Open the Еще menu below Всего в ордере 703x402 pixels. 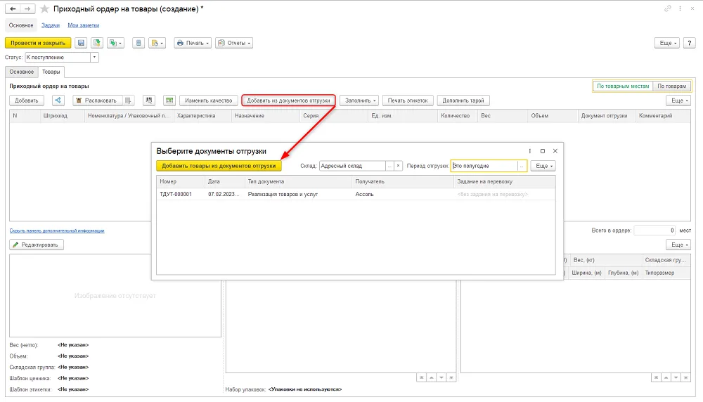tap(678, 245)
